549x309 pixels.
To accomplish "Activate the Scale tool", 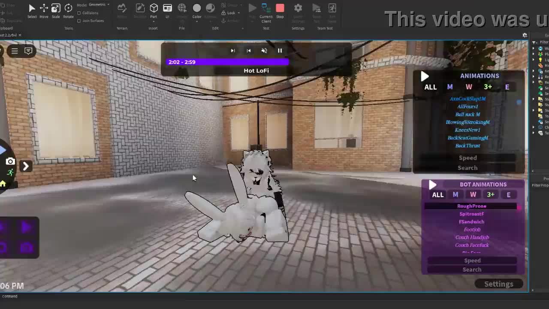I will [x=56, y=10].
